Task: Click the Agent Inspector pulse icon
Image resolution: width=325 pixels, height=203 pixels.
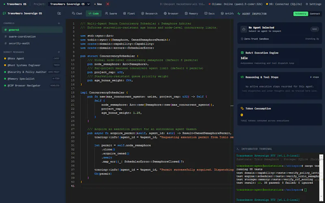Action: point(239,14)
